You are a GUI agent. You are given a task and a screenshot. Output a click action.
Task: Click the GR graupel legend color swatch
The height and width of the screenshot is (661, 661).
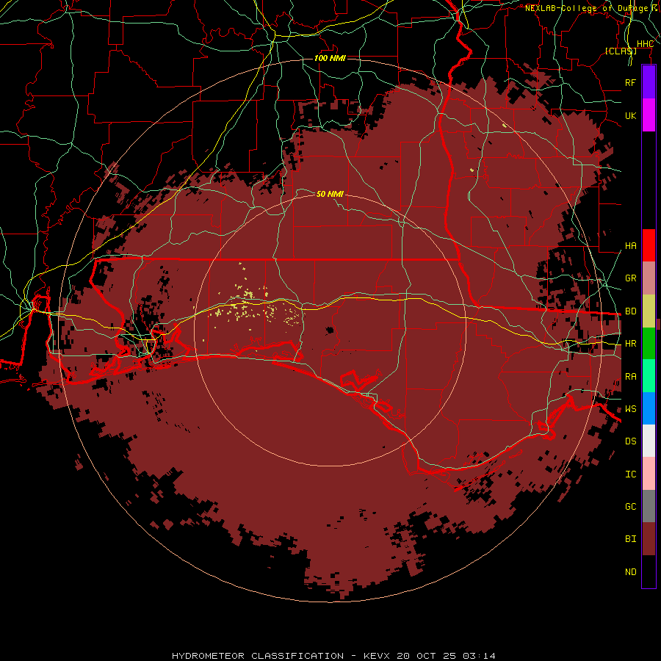tap(649, 278)
